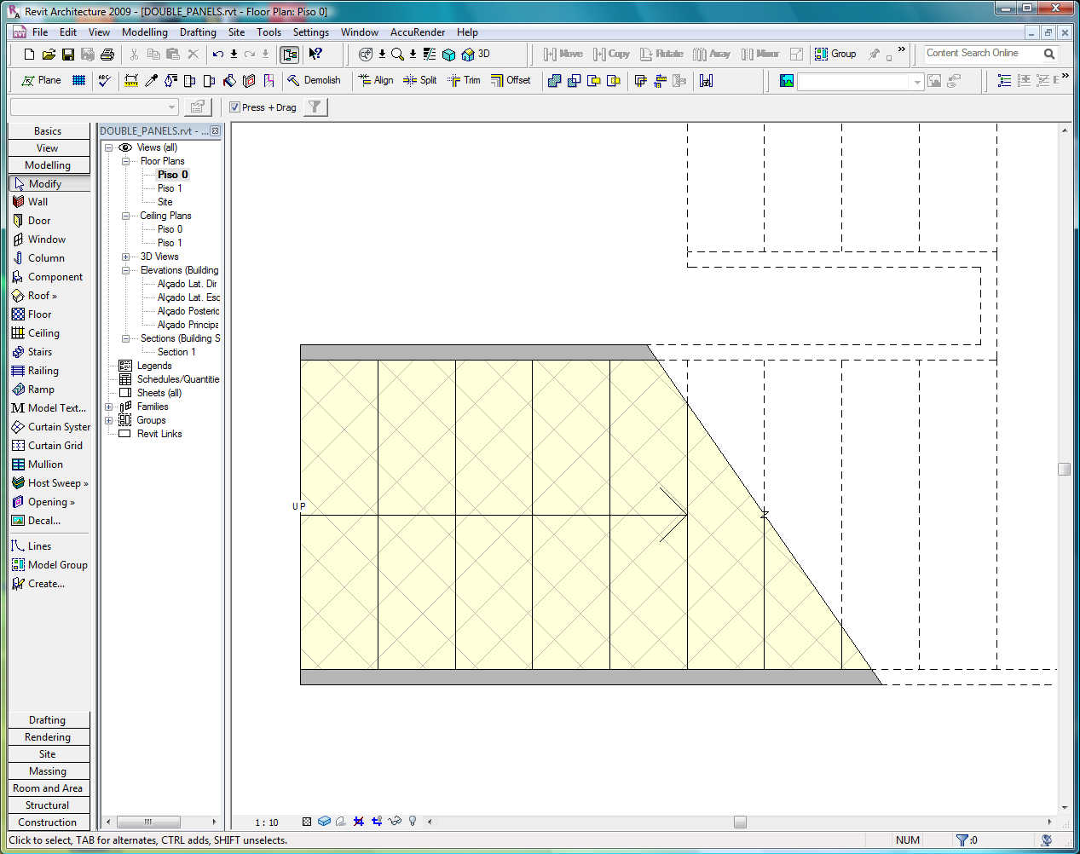
Task: Click the Split element tool
Action: pyautogui.click(x=419, y=80)
